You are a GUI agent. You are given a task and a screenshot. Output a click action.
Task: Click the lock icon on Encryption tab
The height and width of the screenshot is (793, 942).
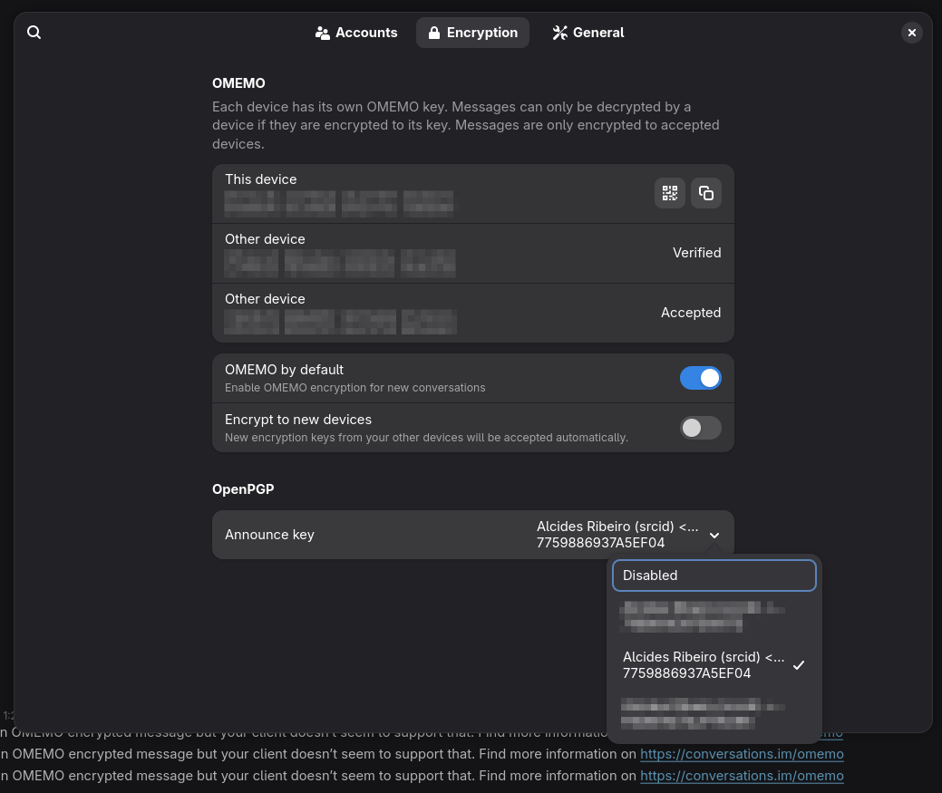[x=433, y=33]
